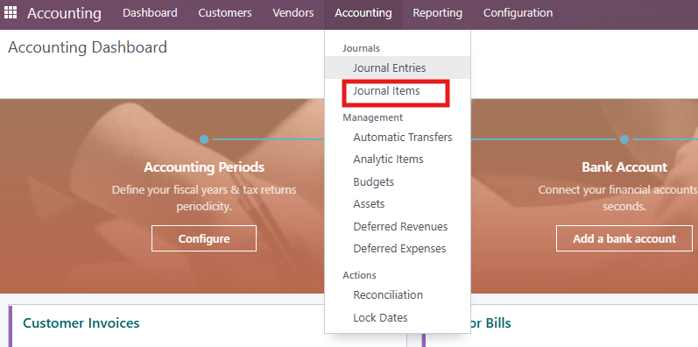Viewport: 698px width, 347px height.
Task: Open the Customer Invoices card title
Action: [81, 323]
